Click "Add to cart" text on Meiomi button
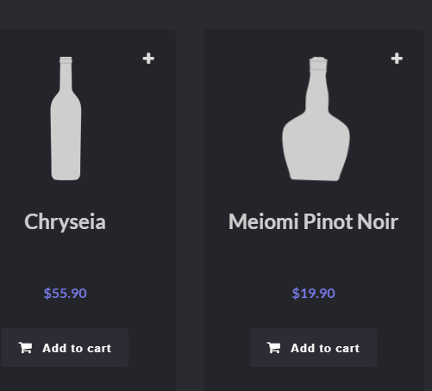 pyautogui.click(x=325, y=348)
